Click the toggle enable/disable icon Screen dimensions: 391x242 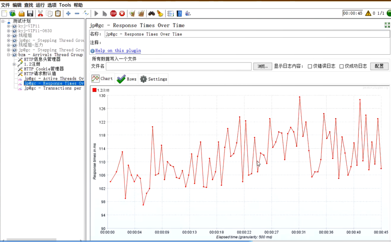(86, 13)
